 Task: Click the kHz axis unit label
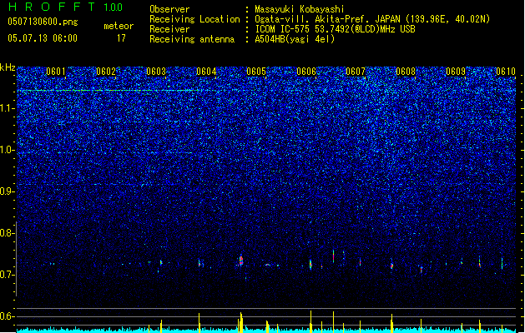pos(8,67)
